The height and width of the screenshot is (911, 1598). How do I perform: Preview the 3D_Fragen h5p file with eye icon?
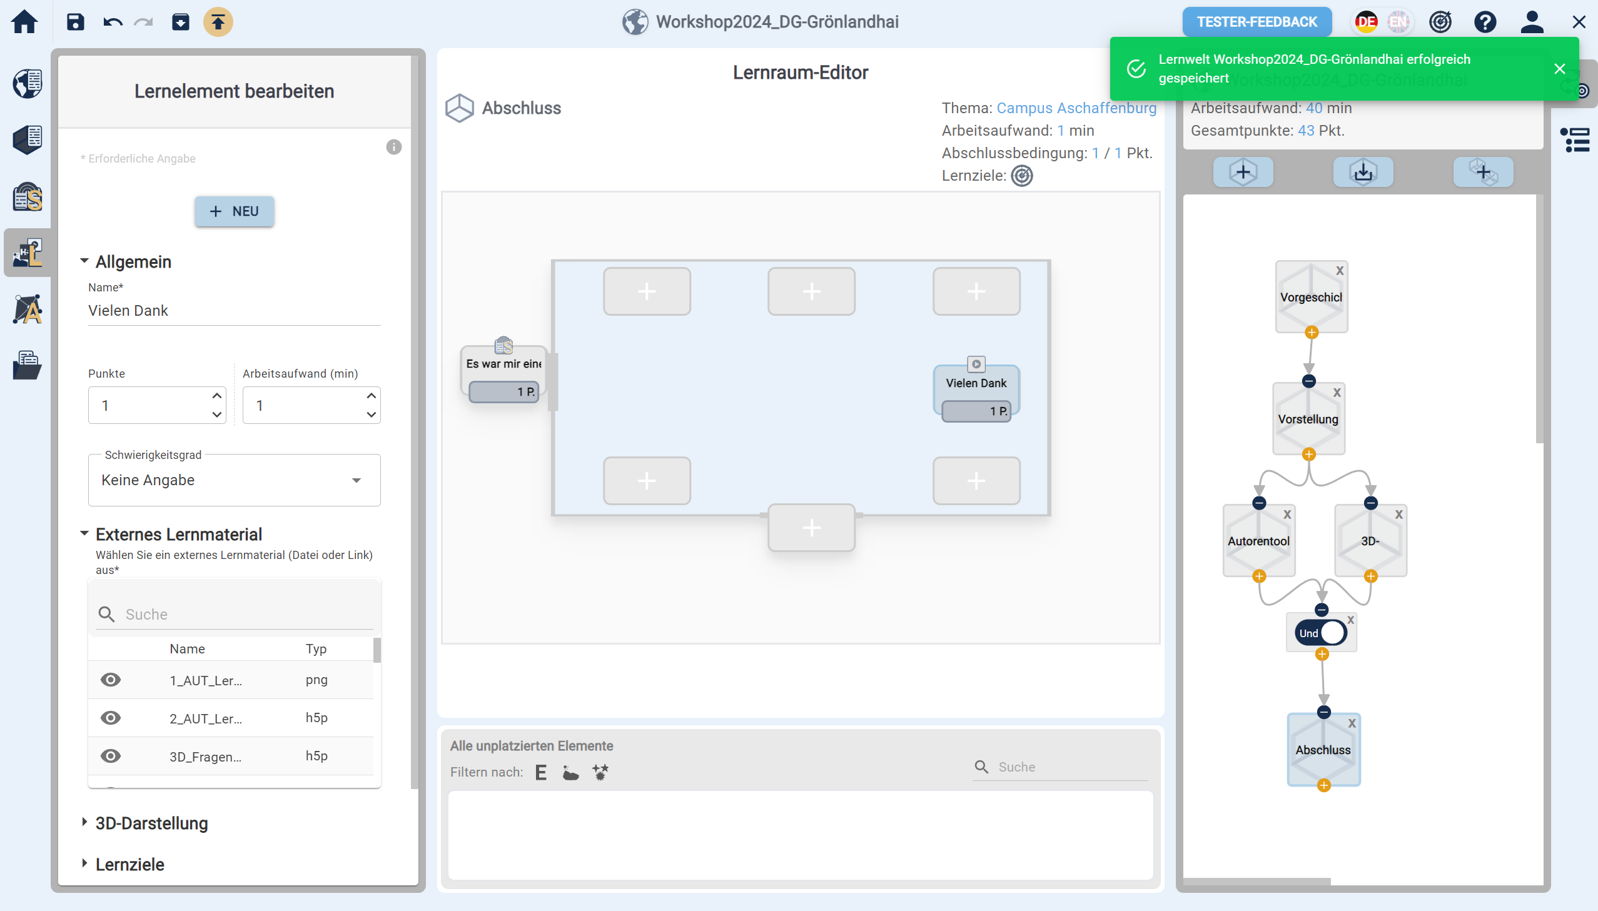pos(111,756)
